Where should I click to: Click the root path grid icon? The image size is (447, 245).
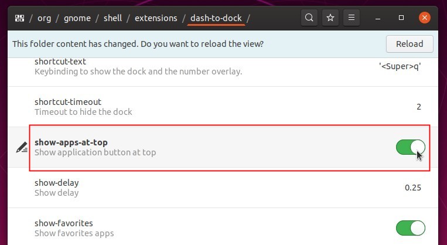coord(20,18)
